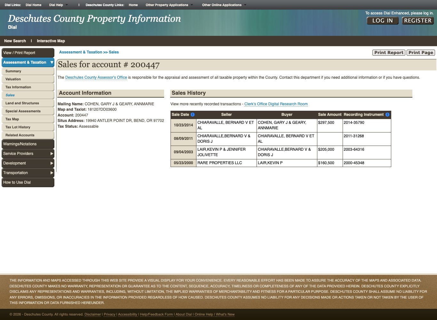Click the Sale Date info icon
Image resolution: width=437 pixels, height=320 pixels.
pos(193,115)
